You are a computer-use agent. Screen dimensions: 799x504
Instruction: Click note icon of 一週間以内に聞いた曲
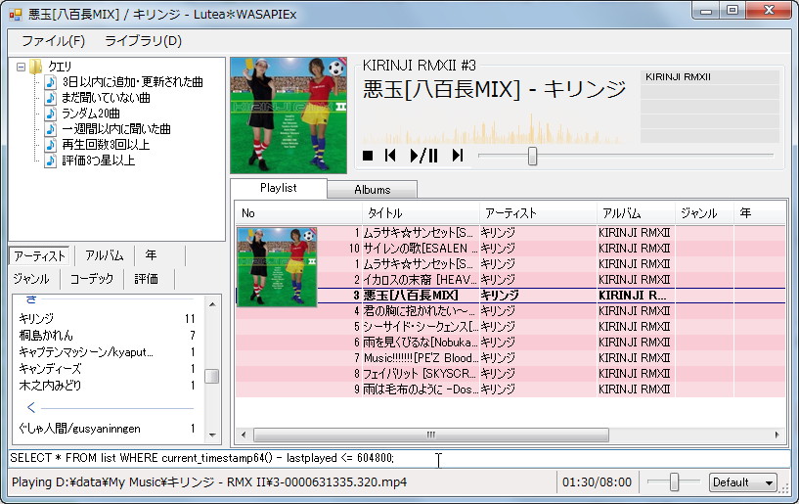(x=50, y=129)
